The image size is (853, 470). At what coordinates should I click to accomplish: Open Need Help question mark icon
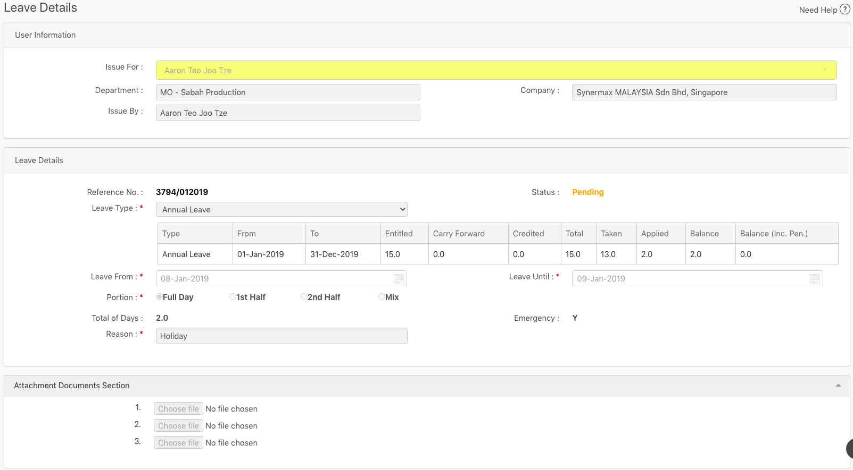[844, 9]
